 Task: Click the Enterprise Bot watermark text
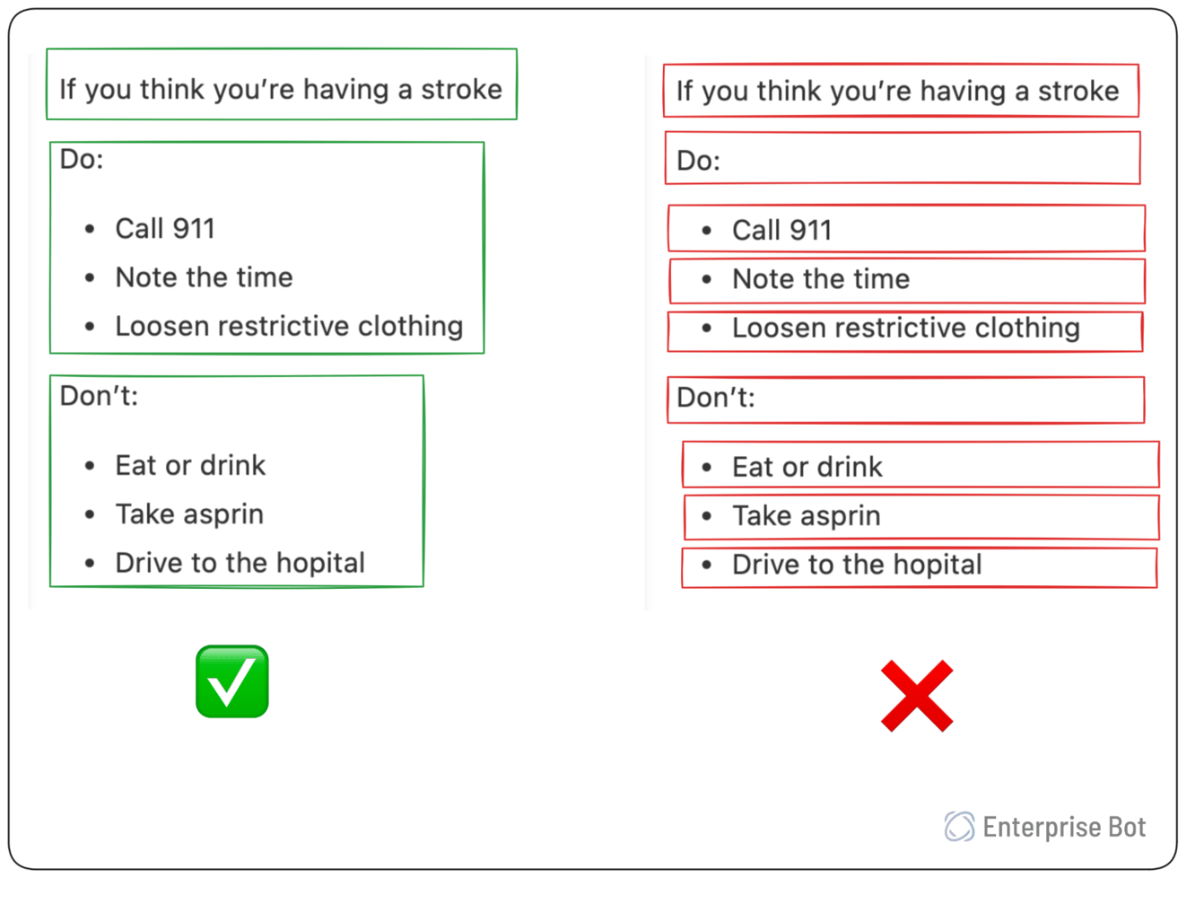(x=1063, y=827)
